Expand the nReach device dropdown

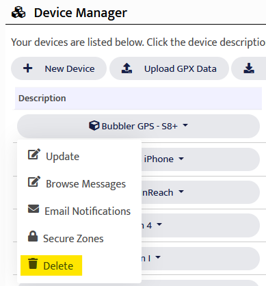pos(181,192)
